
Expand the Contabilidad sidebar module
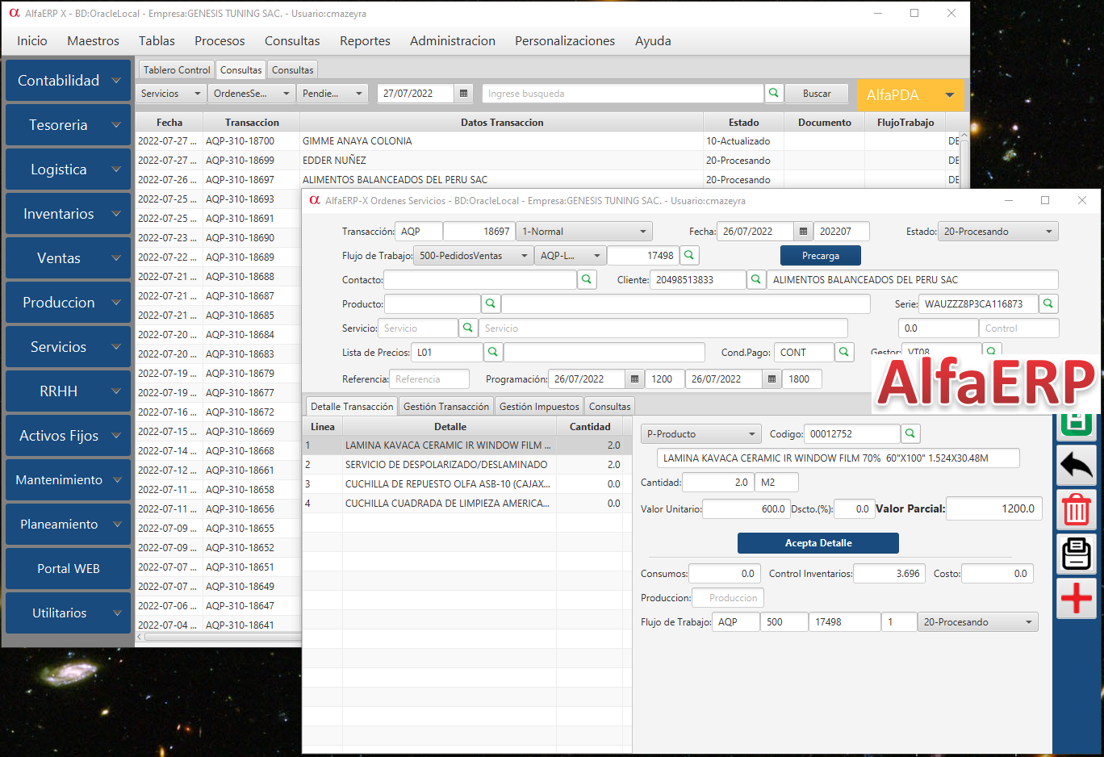pyautogui.click(x=68, y=81)
